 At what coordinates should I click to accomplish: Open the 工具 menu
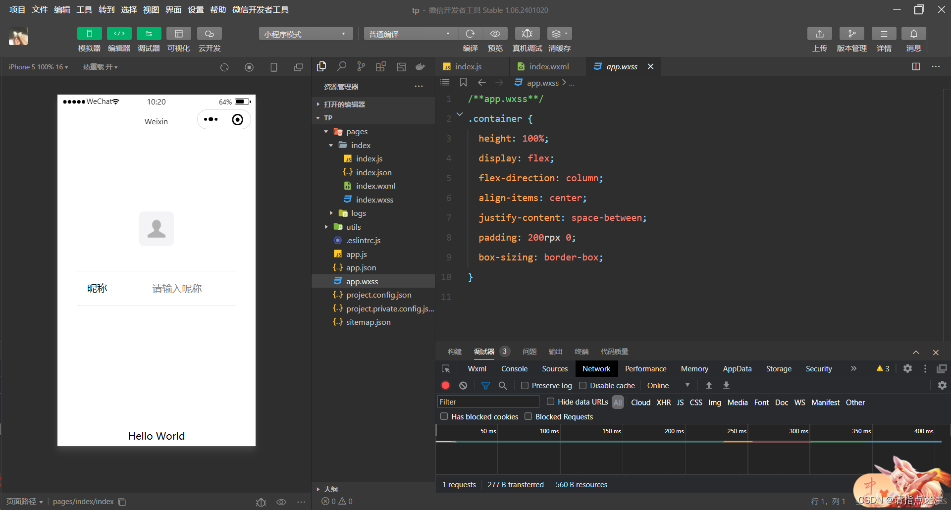tap(84, 9)
